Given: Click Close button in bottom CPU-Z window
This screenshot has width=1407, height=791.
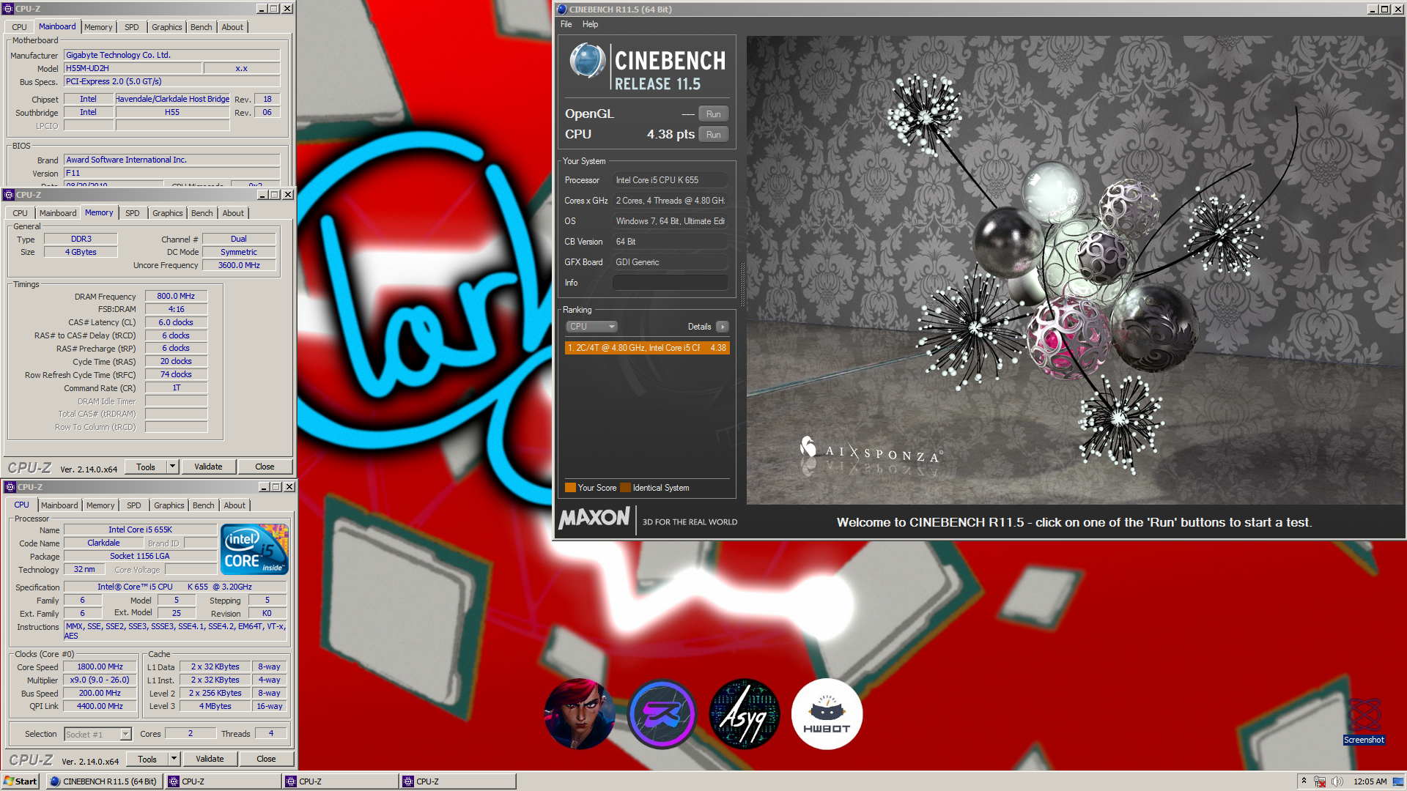Looking at the screenshot, I should (266, 760).
